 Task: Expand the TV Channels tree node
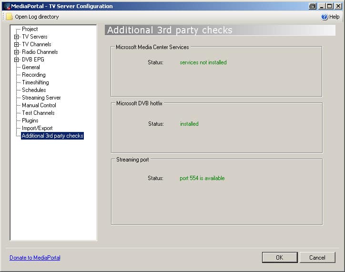(x=17, y=44)
